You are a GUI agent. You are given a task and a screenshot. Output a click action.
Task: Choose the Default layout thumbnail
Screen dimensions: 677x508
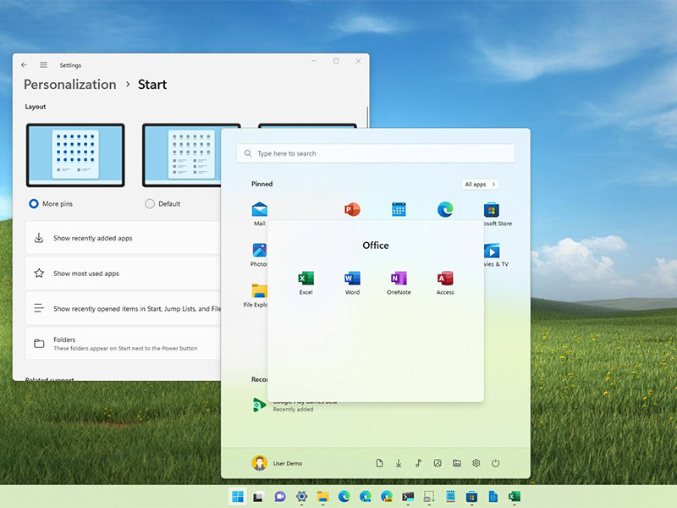182,155
